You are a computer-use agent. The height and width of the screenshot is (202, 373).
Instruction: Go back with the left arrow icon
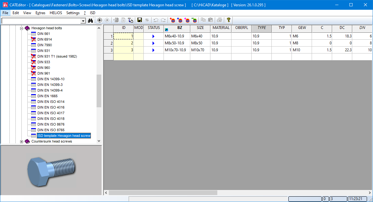click(100, 20)
